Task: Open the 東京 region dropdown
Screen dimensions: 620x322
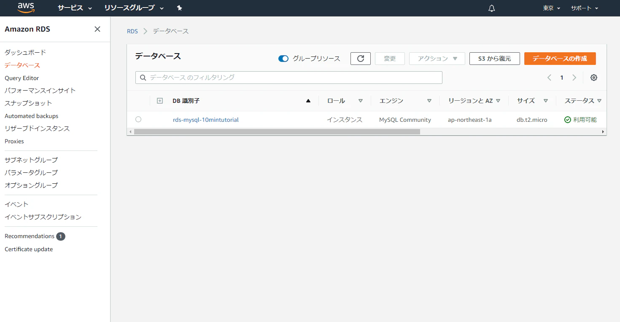Action: tap(552, 8)
